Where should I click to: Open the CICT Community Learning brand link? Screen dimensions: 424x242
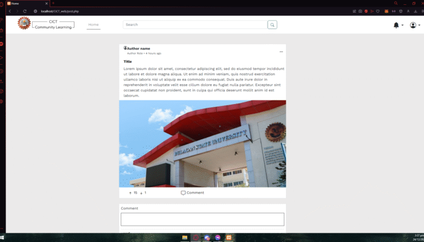coord(53,24)
